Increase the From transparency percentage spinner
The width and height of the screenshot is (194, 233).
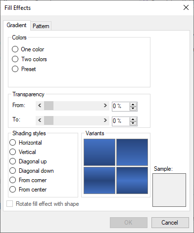pyautogui.click(x=133, y=105)
